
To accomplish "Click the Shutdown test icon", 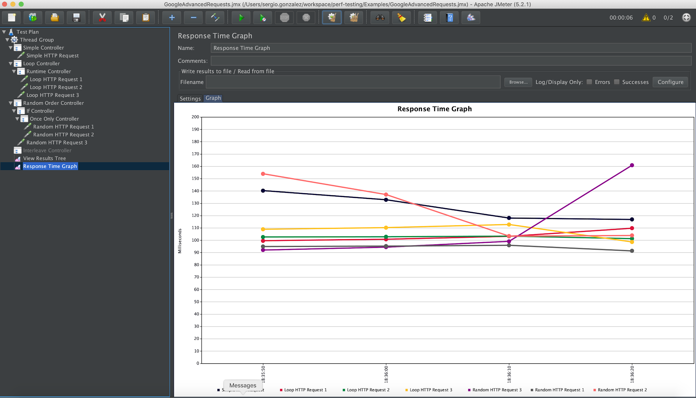I will tap(306, 17).
